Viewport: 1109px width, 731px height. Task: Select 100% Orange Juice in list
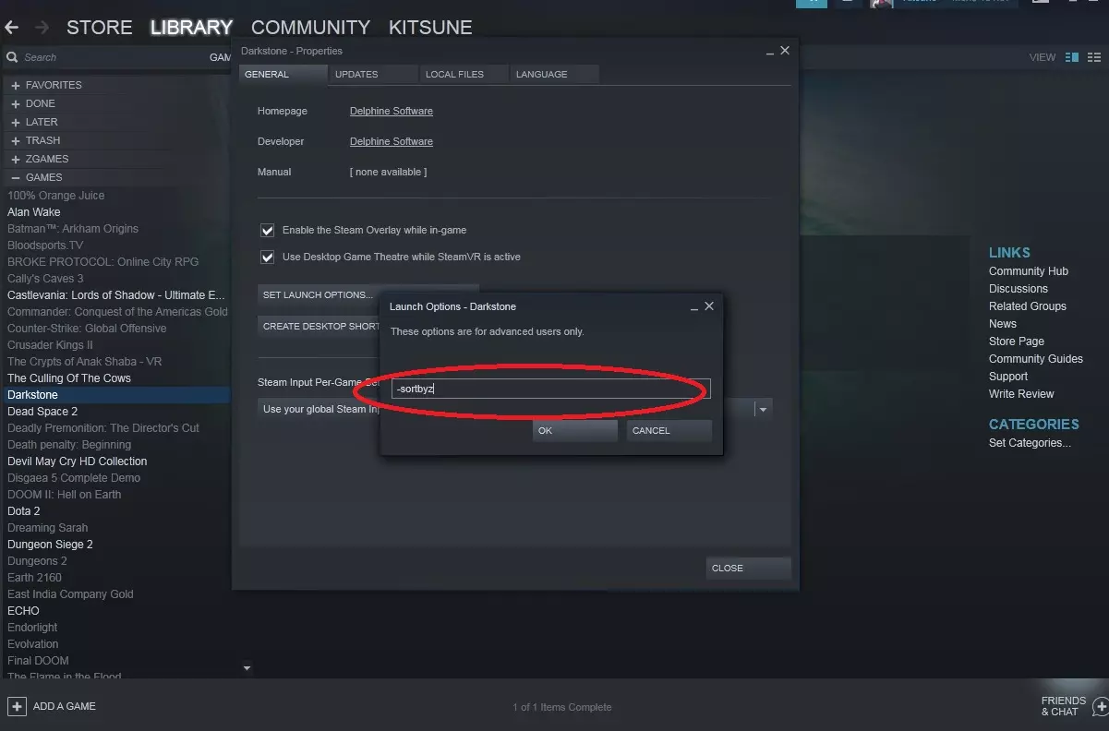(56, 196)
